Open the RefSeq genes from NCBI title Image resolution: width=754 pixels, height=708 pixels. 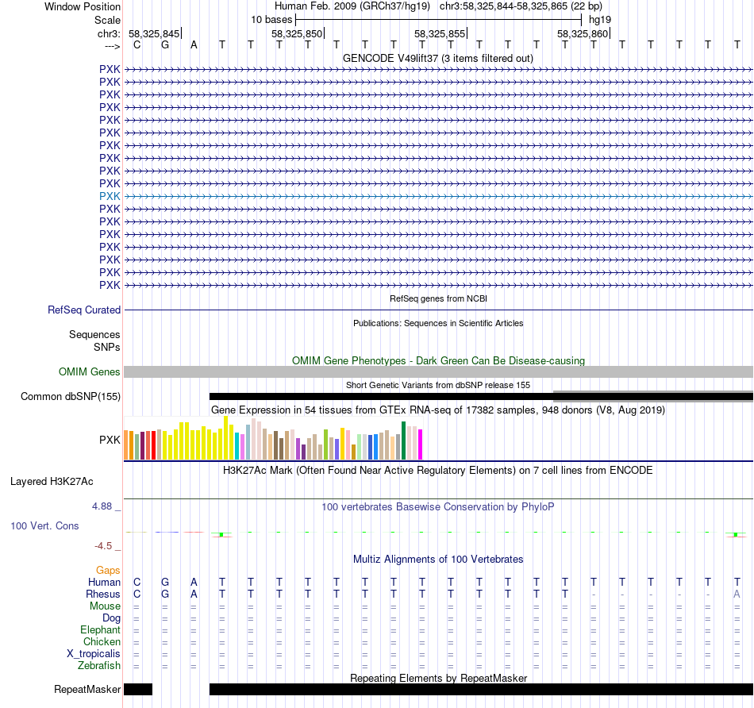438,298
